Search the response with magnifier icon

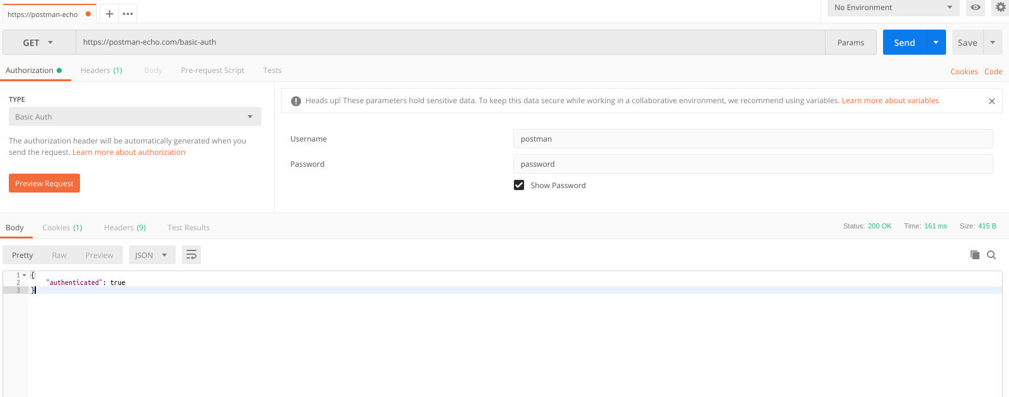(x=991, y=255)
